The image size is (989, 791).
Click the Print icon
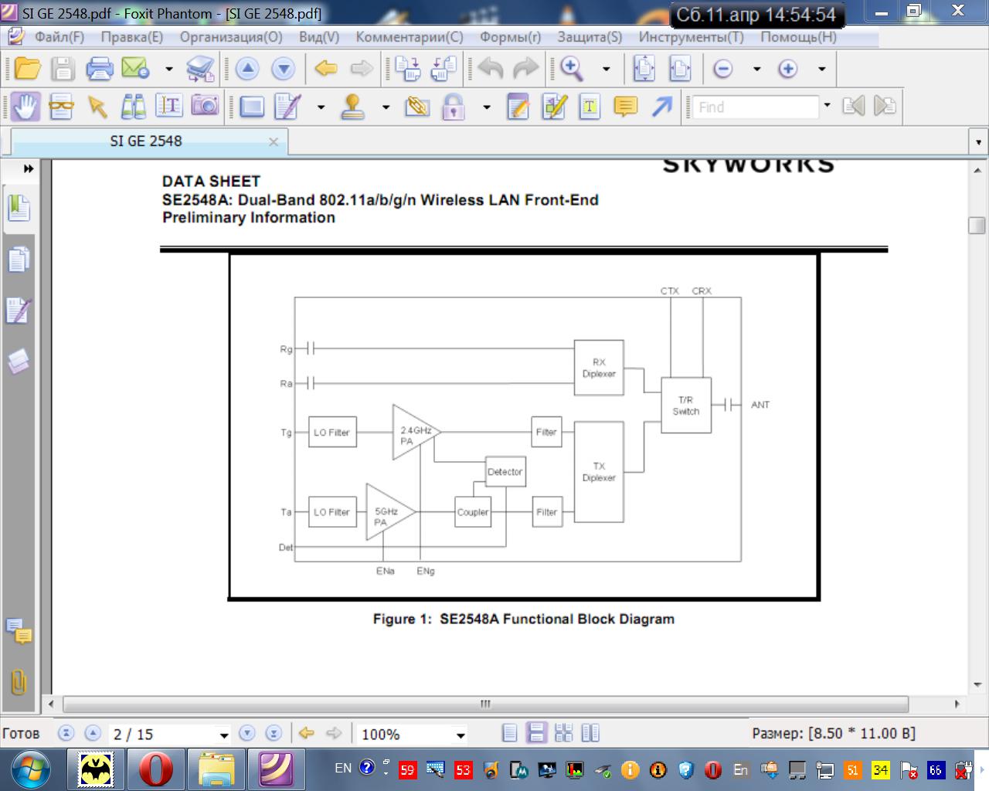click(x=100, y=69)
